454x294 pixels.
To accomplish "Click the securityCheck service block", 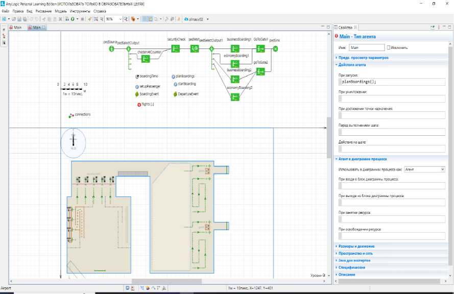I will [x=175, y=49].
